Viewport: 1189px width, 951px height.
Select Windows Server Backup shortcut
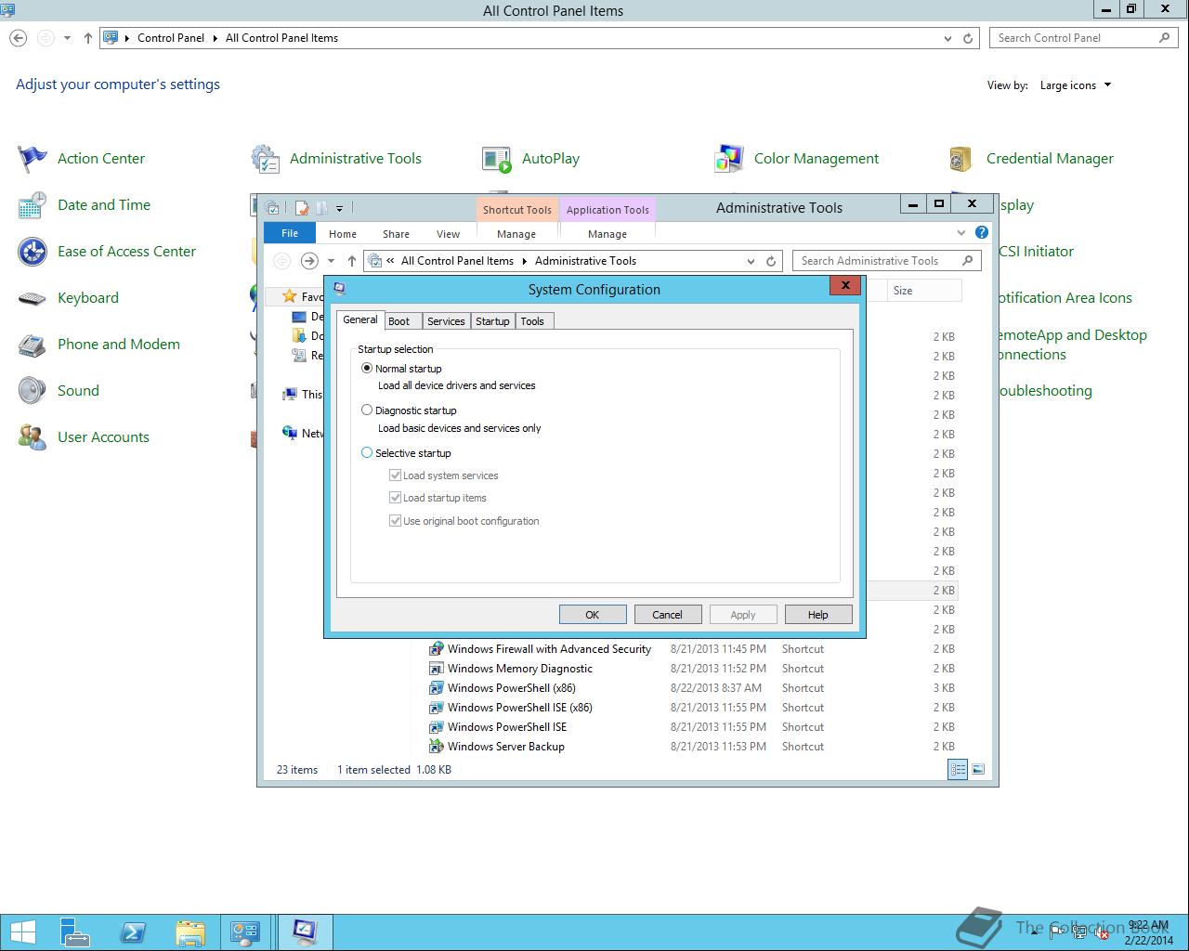[x=506, y=747]
